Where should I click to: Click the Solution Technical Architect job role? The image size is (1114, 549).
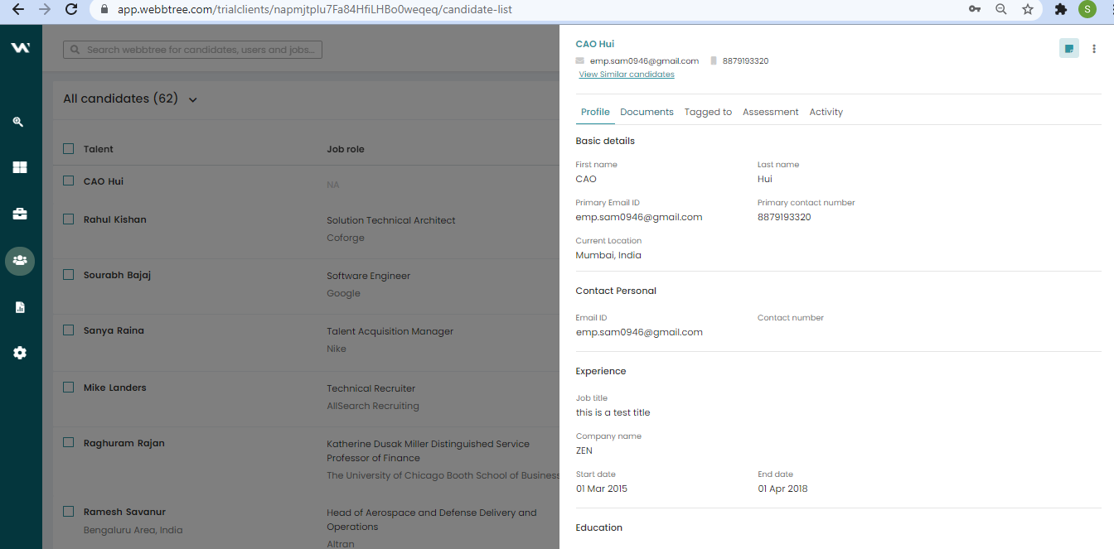pos(391,220)
